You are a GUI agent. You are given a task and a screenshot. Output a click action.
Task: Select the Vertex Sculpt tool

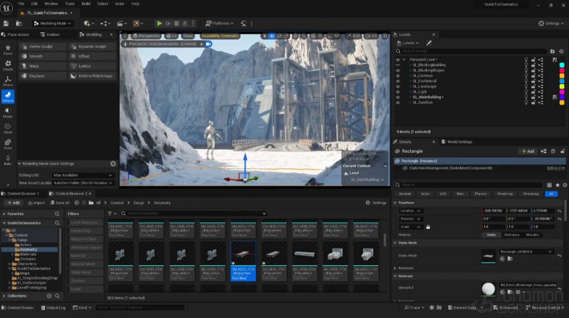pos(43,47)
